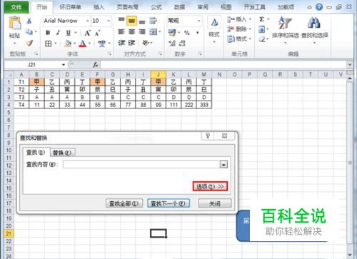Click the bottom align icon

point(142,21)
